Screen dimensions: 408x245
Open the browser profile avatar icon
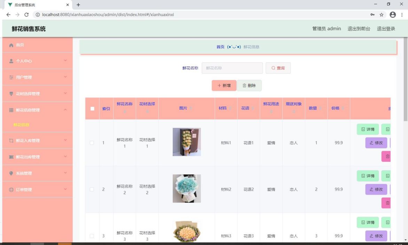393,15
